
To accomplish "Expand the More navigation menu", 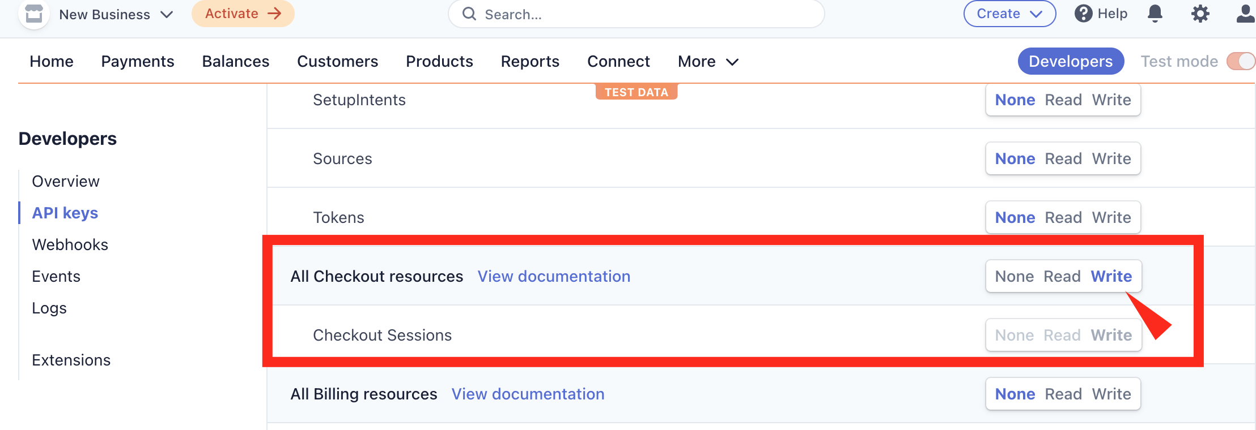I will [x=708, y=61].
